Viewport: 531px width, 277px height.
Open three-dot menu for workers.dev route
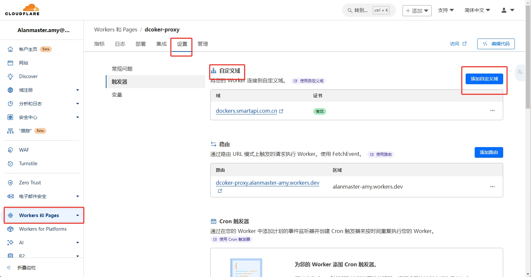[x=492, y=187]
